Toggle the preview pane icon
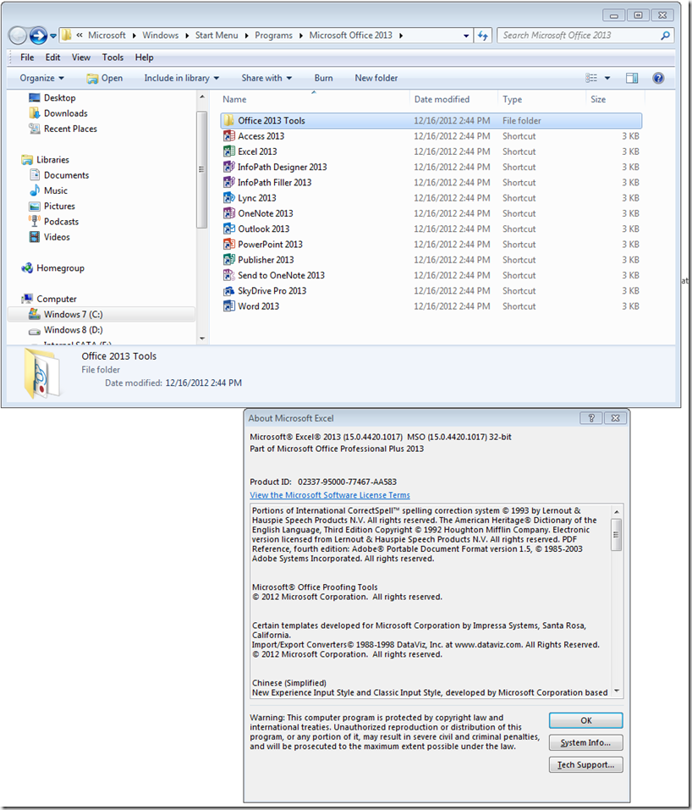692x810 pixels. [632, 78]
